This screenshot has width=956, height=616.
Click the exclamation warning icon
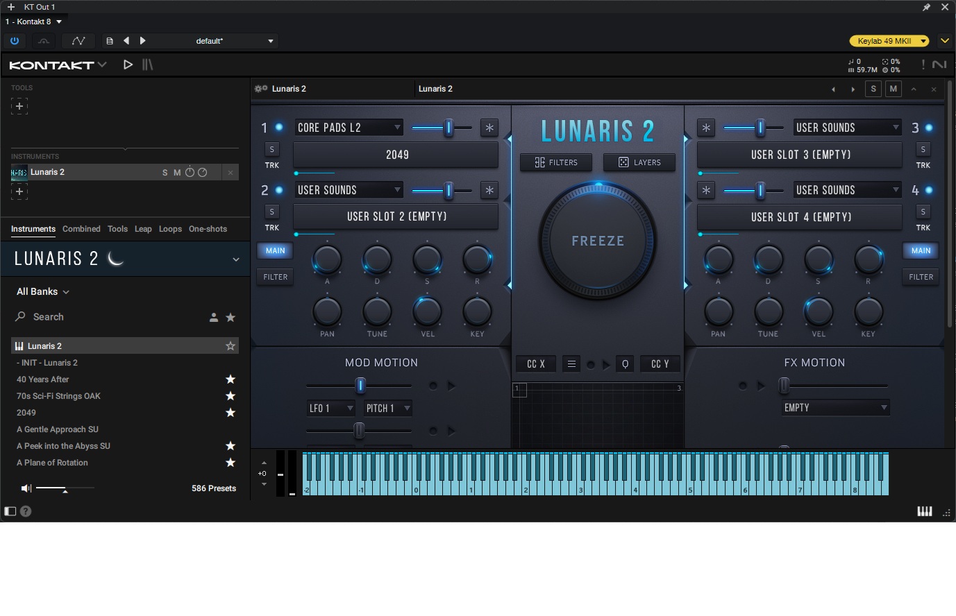coord(923,65)
